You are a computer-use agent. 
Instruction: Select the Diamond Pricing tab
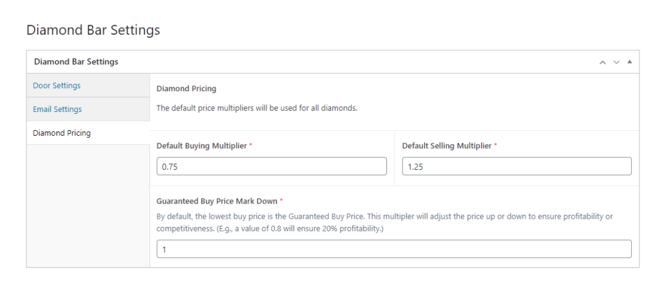coord(62,133)
